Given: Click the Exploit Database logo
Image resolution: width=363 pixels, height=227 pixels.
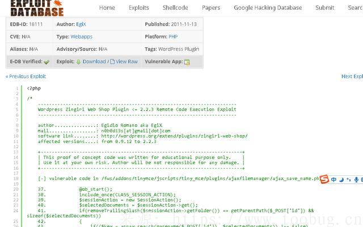Looking at the screenshot, I should coord(35,7).
